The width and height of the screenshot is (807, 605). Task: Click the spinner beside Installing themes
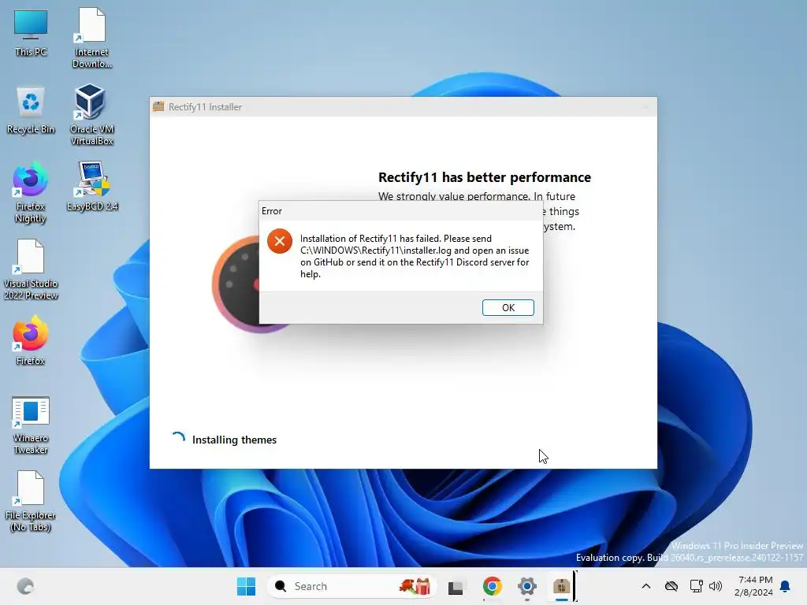[x=178, y=439]
